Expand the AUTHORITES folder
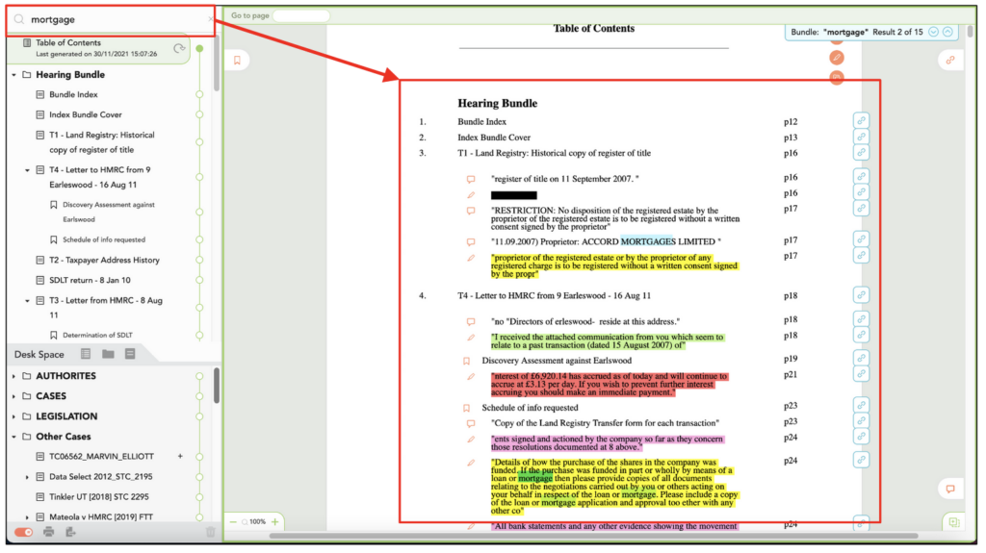 click(13, 376)
